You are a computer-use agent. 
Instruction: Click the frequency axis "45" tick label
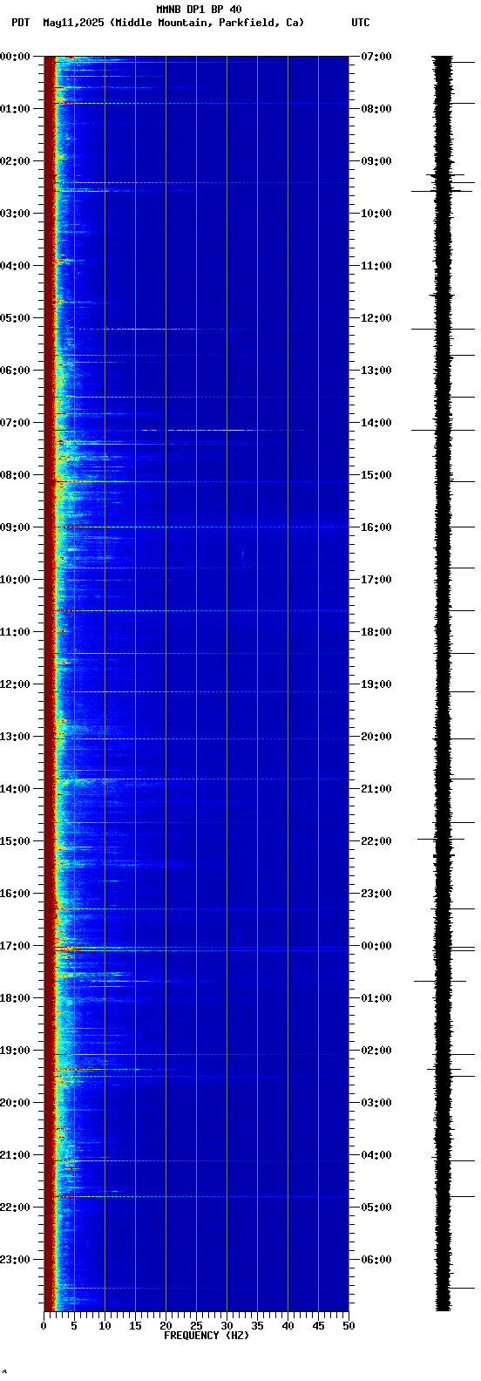pyautogui.click(x=318, y=1326)
